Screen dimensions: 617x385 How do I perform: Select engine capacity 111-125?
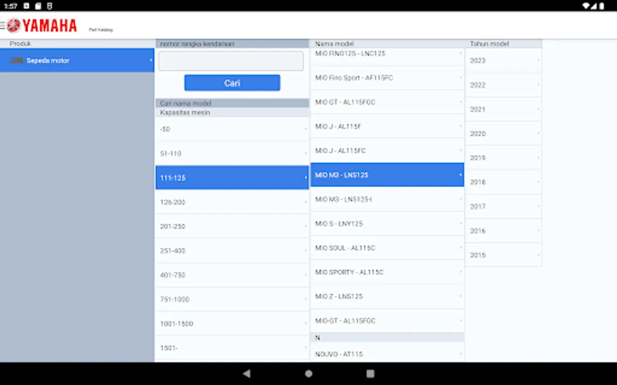tap(232, 178)
